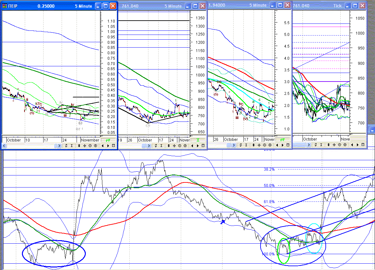Select I-beam cursor tool in Tick window
The width and height of the screenshot is (375, 270).
pyautogui.click(x=321, y=145)
